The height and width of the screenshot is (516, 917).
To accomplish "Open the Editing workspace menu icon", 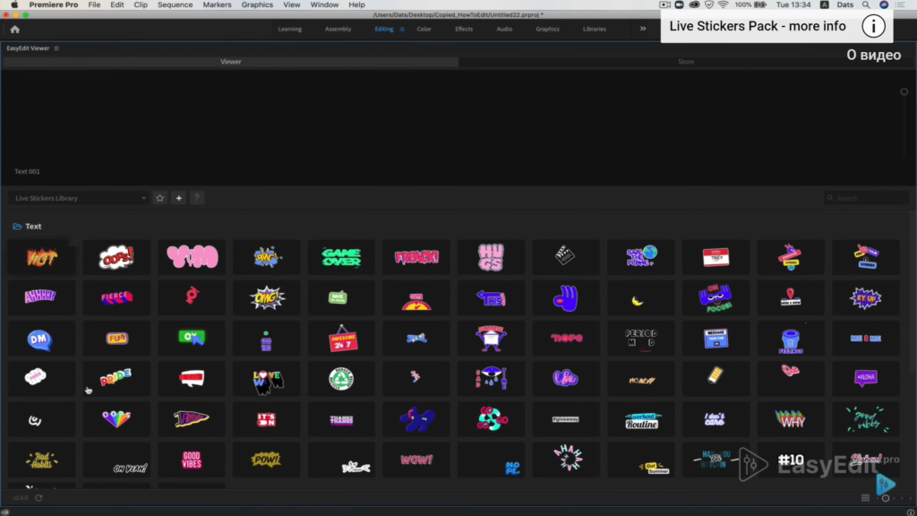I will coord(402,30).
